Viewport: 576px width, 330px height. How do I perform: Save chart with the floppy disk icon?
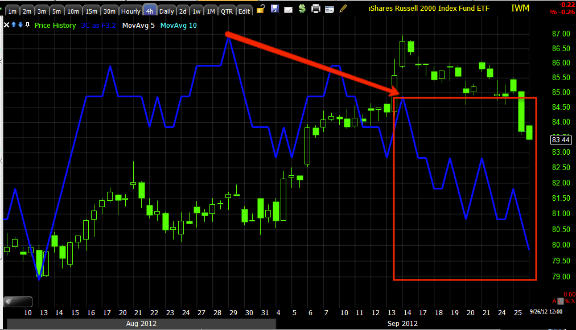click(x=274, y=9)
